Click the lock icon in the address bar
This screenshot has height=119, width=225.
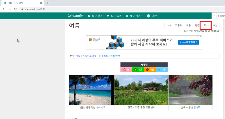pos(22,9)
